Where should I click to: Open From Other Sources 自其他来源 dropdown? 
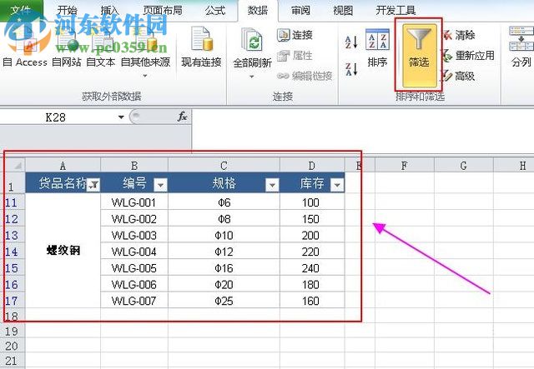point(145,51)
